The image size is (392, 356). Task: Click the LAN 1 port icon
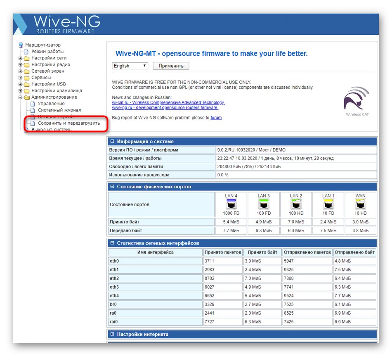tap(328, 204)
